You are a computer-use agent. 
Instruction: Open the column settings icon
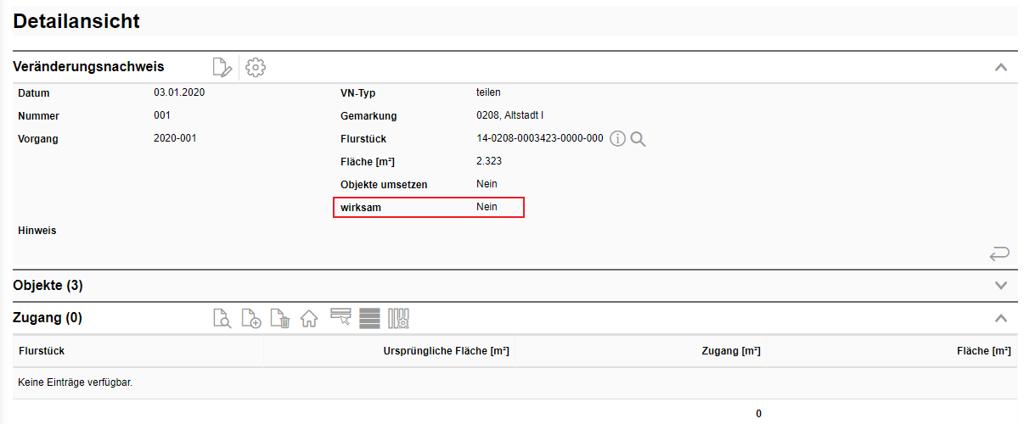399,319
